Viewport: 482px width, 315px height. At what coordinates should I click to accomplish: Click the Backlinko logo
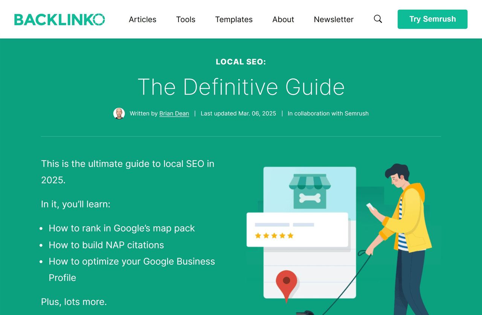pyautogui.click(x=59, y=19)
